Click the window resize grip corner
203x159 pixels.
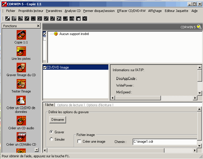(201, 157)
